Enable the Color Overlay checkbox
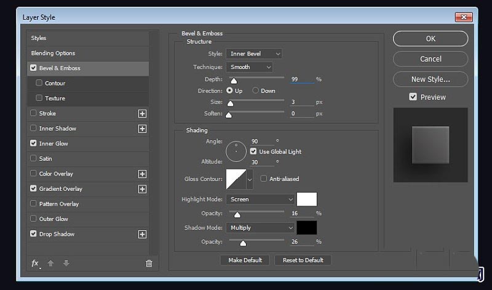 point(33,173)
